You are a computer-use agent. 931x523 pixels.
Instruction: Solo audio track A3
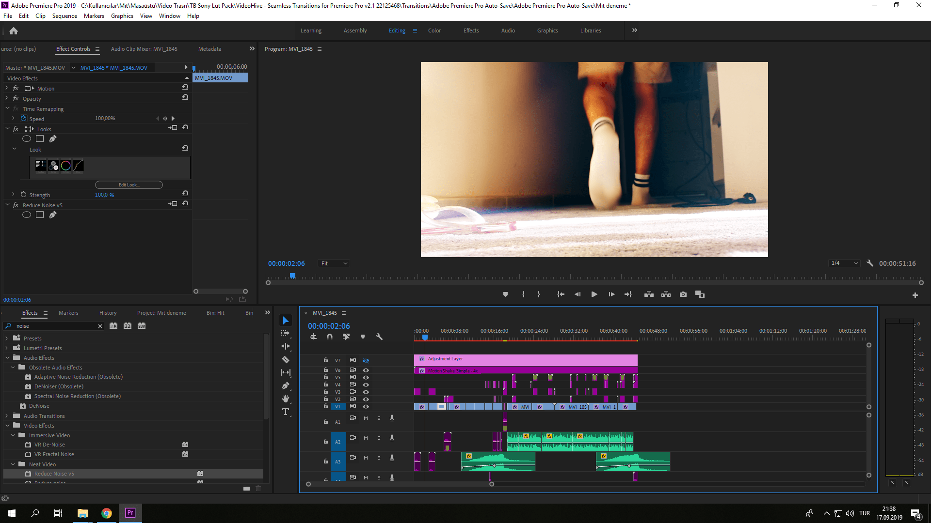[x=379, y=458]
